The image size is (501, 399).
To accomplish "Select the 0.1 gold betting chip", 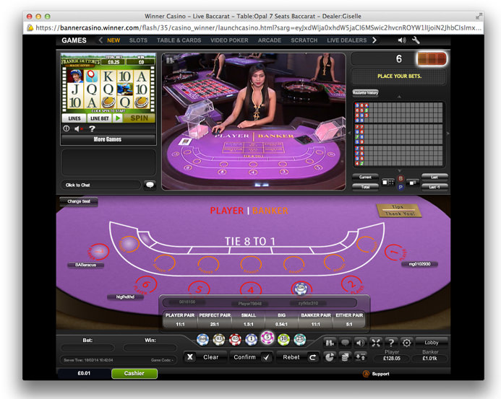I will pyautogui.click(x=219, y=340).
